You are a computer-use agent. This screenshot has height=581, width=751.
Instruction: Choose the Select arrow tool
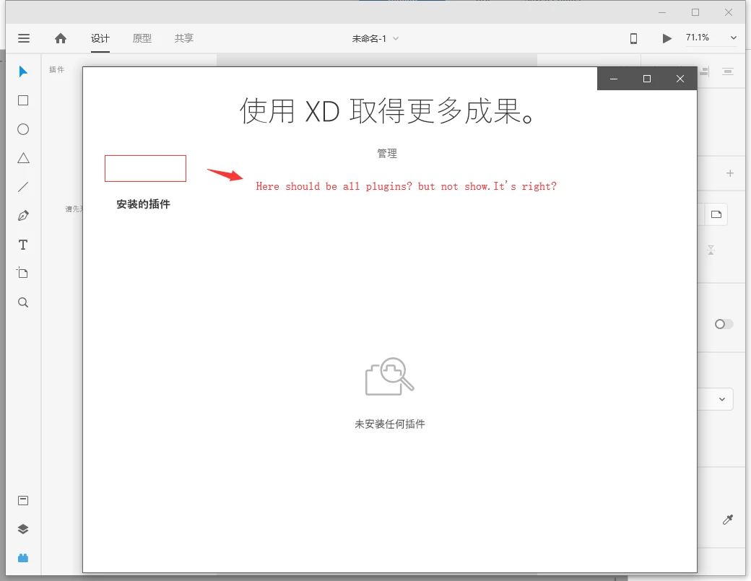pyautogui.click(x=23, y=71)
